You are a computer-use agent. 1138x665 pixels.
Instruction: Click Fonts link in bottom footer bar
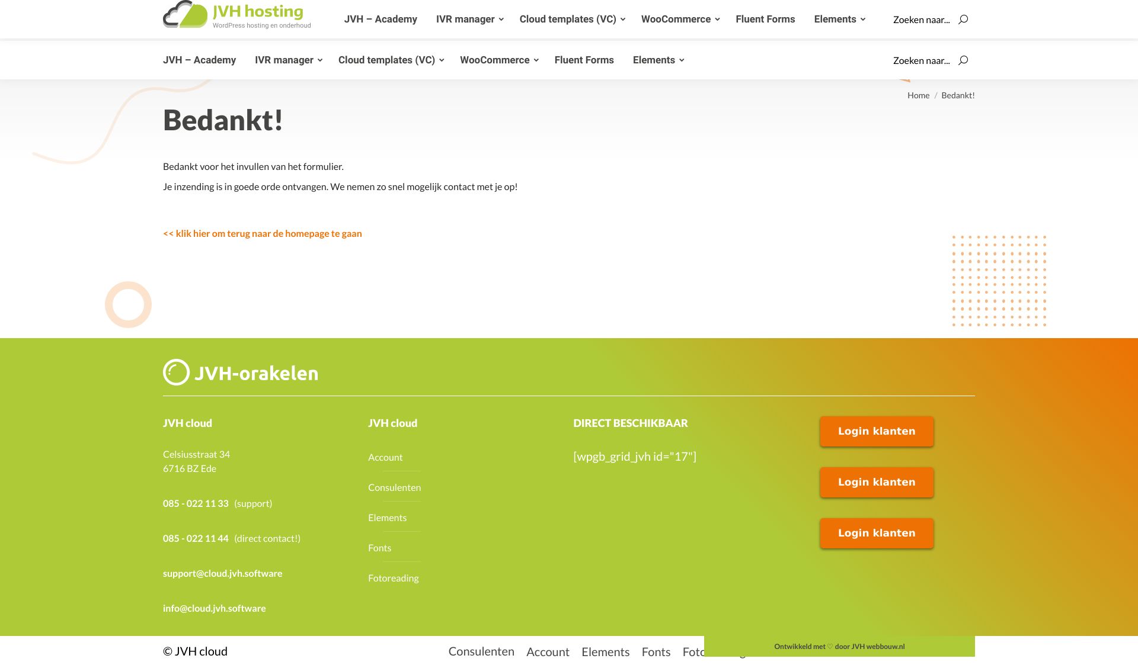656,652
